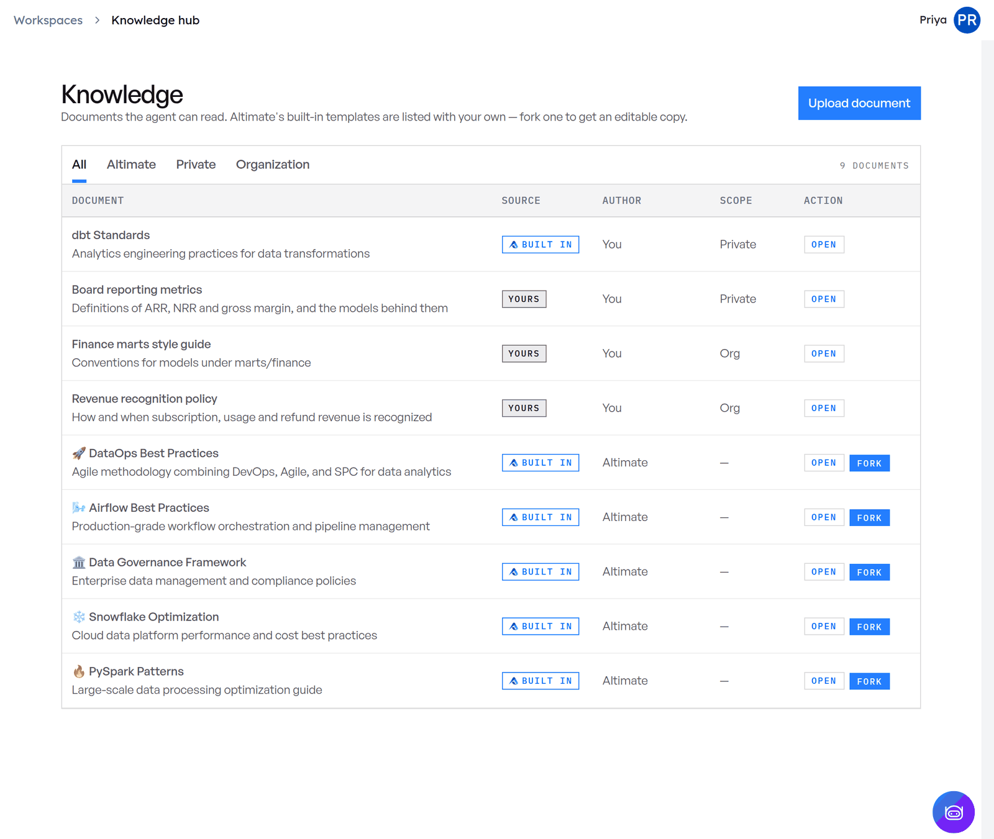Fork the Data Governance Framework template
994x839 pixels.
869,573
